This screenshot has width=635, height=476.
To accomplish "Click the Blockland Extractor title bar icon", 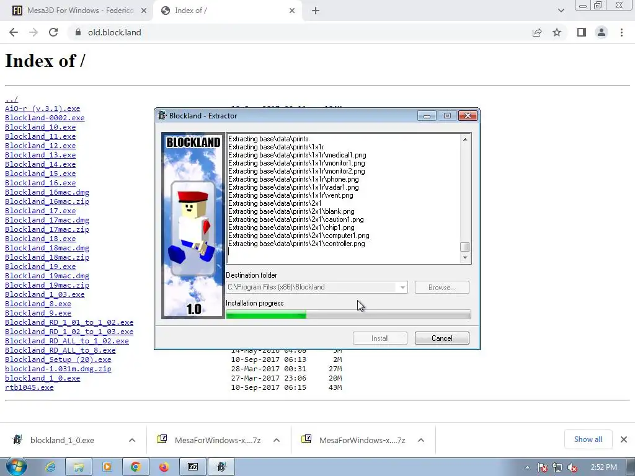I will 162,116.
